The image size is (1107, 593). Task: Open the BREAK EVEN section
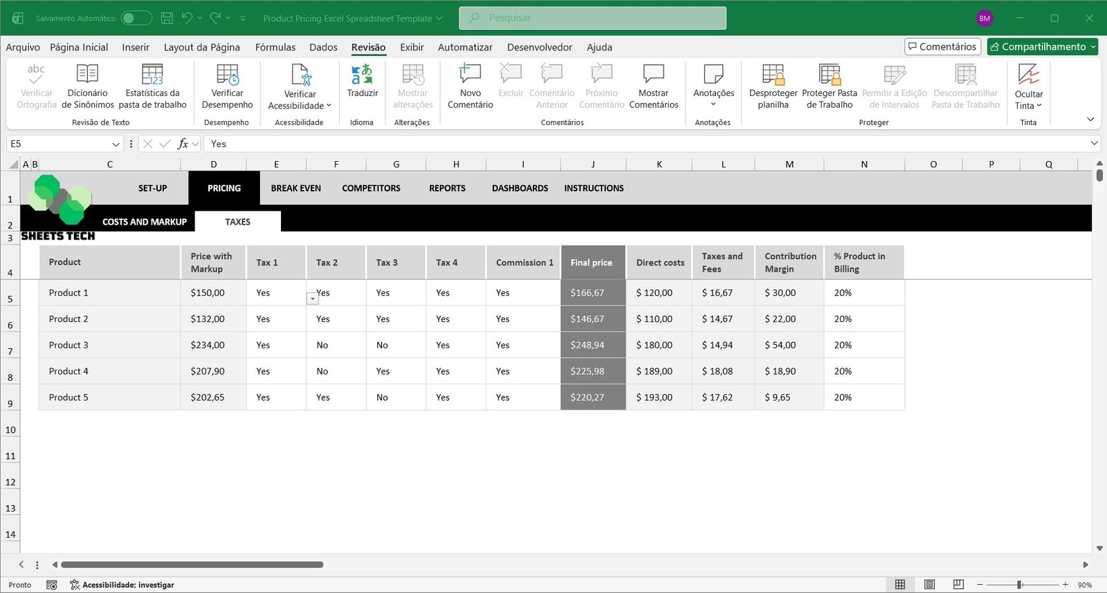295,188
